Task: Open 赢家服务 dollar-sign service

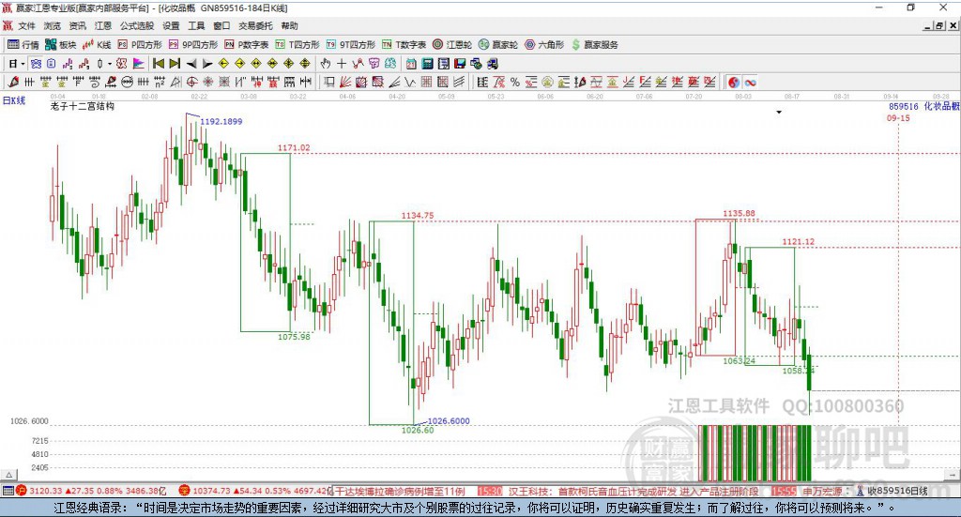Action: tap(595, 45)
